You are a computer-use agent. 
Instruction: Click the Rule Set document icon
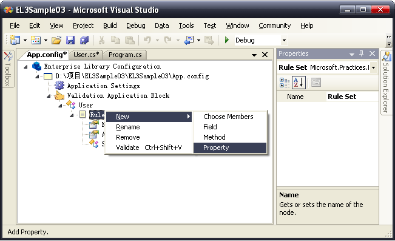point(83,114)
